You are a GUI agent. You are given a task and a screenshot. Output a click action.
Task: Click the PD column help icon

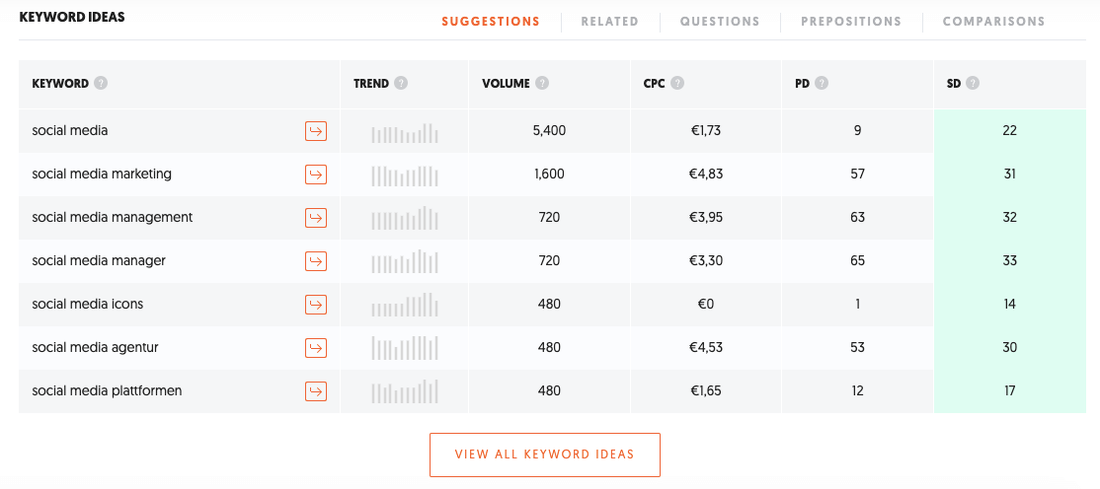[x=822, y=84]
